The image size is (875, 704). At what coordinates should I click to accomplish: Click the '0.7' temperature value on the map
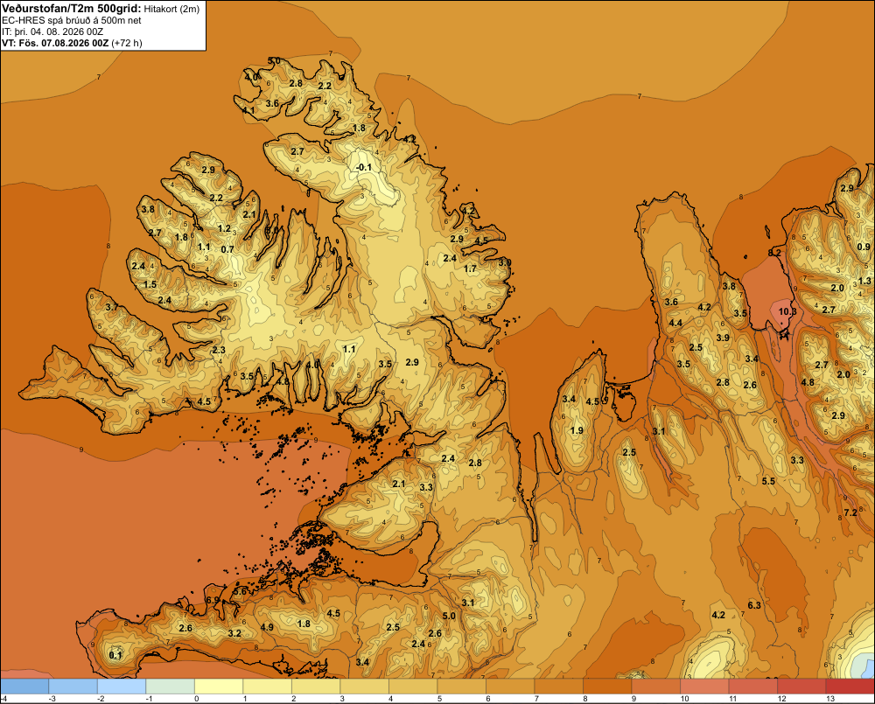[227, 249]
